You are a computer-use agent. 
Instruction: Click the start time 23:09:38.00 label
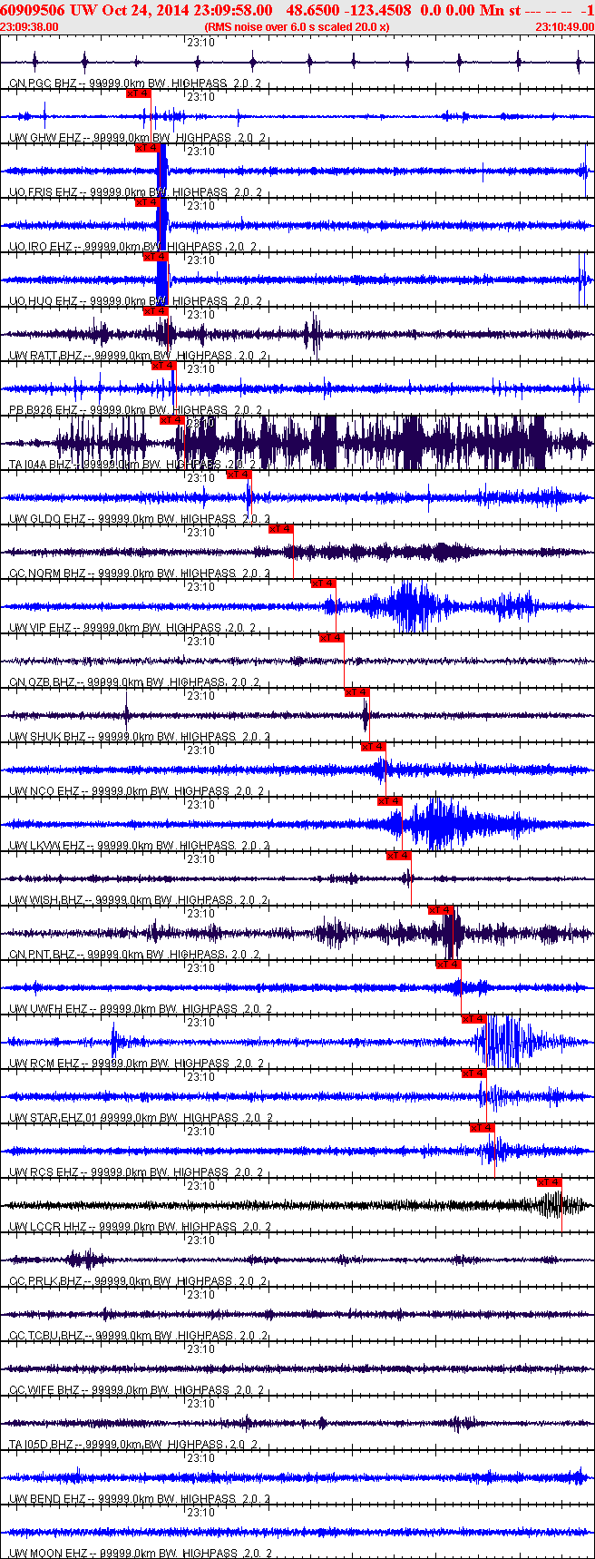click(30, 27)
